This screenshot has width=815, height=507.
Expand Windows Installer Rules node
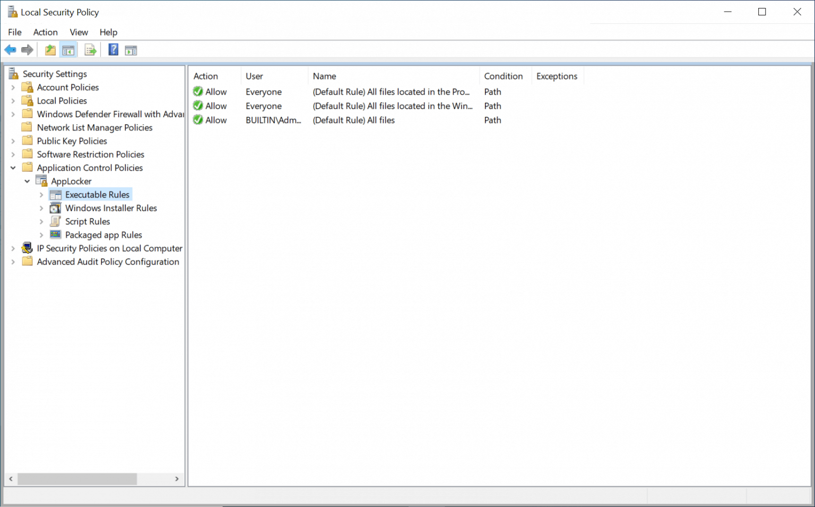[x=41, y=208]
